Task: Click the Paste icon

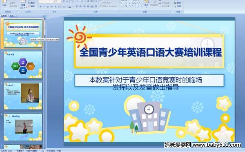Action: click(4, 3)
